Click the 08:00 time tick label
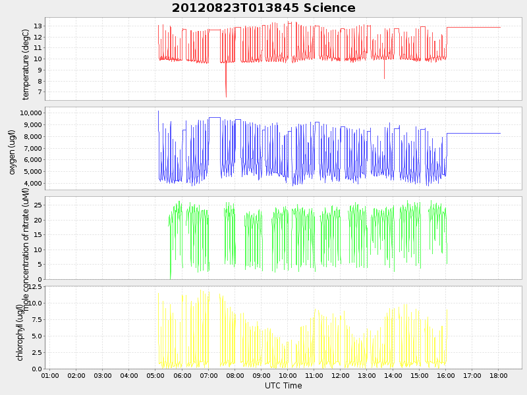 click(235, 375)
